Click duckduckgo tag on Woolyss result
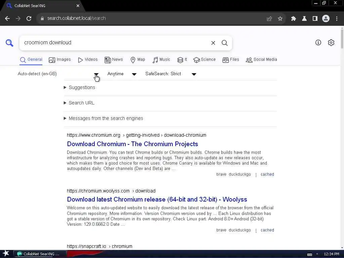The width and height of the screenshot is (344, 258). tap(240, 230)
